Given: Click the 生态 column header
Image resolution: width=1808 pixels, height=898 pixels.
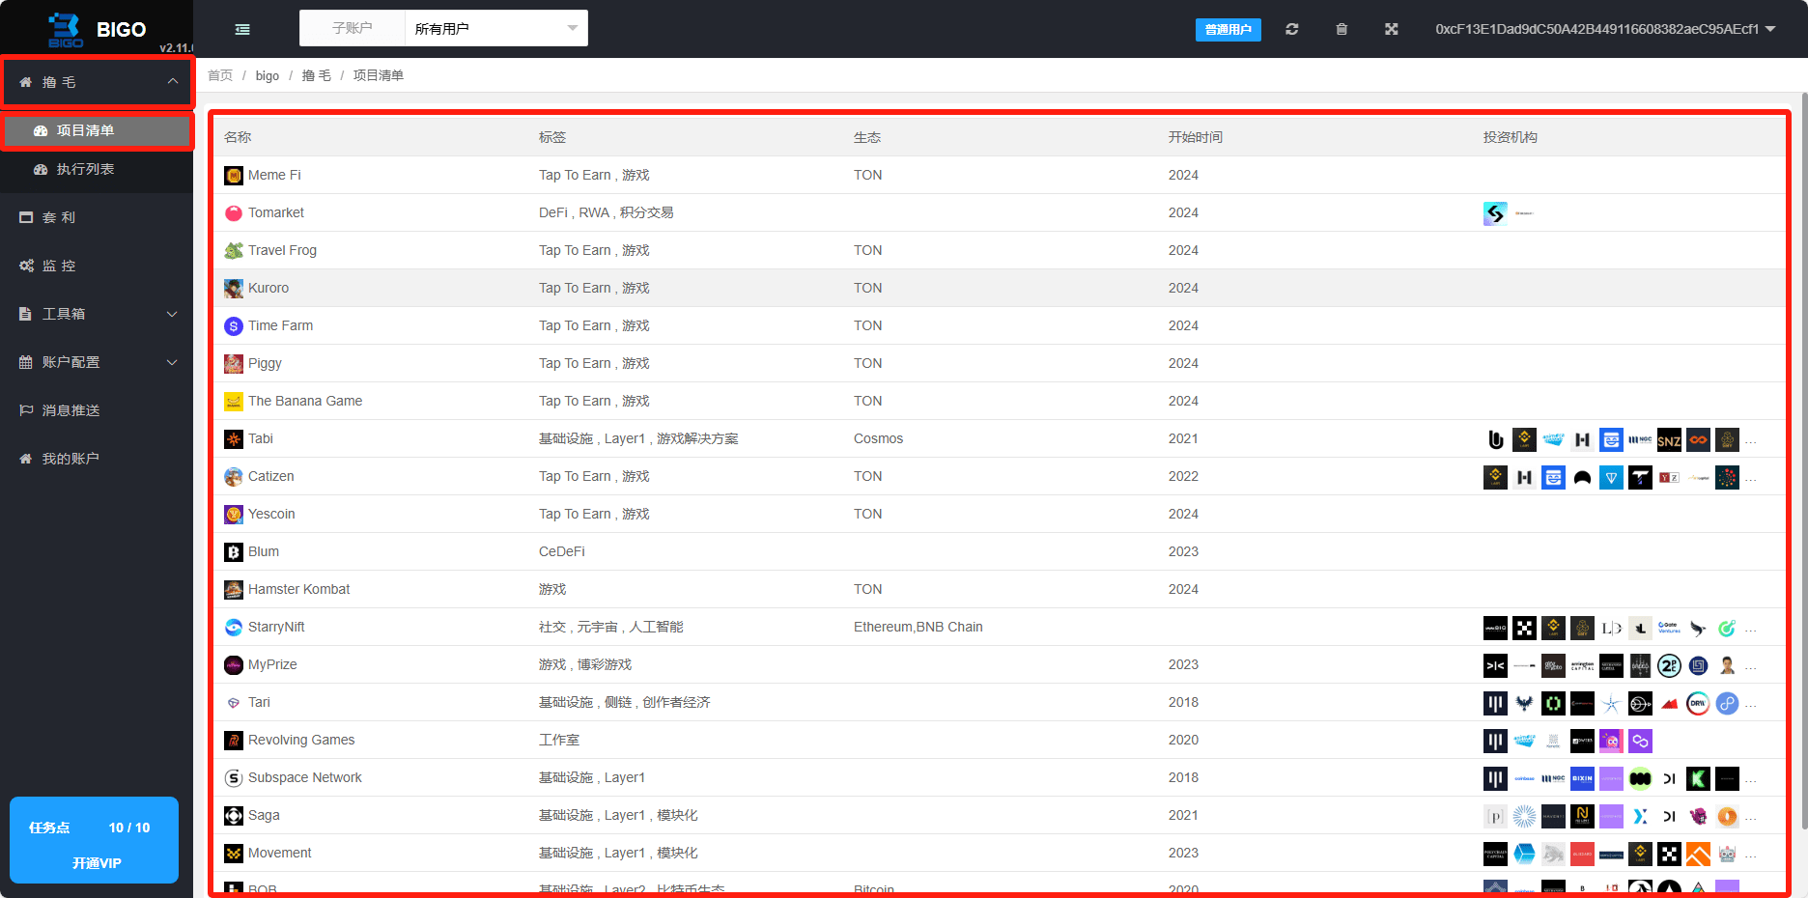Looking at the screenshot, I should click(x=867, y=137).
